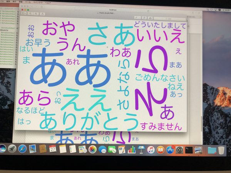The height and width of the screenshot is (173, 231).
Task: Zoom in with Preview's magnifier button
Action: pos(36,13)
